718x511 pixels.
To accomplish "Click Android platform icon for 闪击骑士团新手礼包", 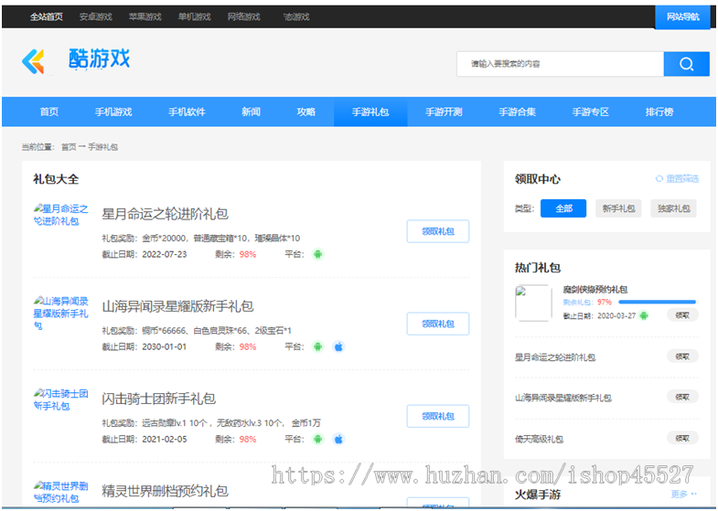I will coord(317,439).
